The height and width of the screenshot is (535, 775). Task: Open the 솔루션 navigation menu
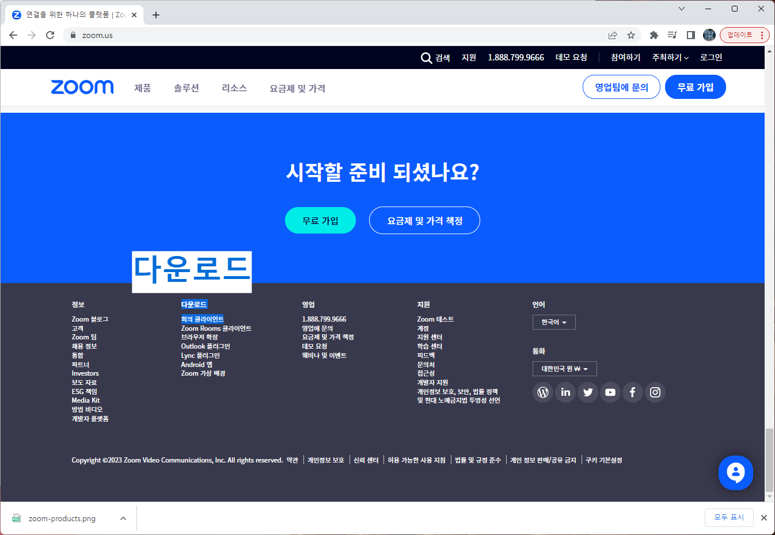click(187, 88)
